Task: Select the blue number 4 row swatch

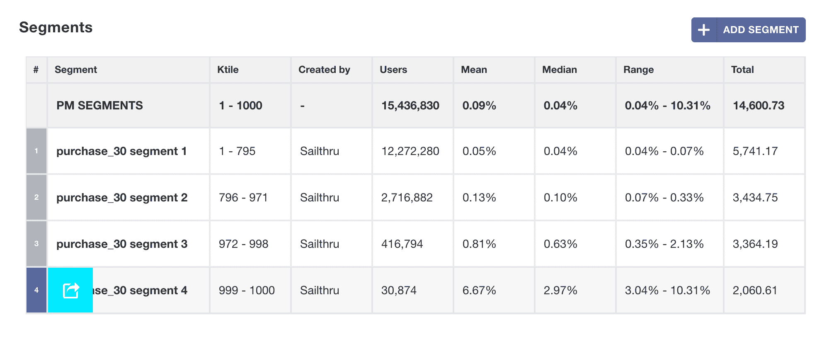Action: click(36, 290)
